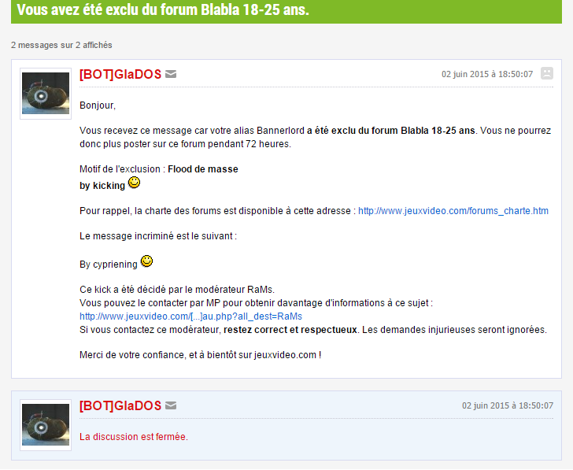Click envelope icon beside second [BOT]GlaDOS name
The height and width of the screenshot is (470, 573).
[x=171, y=405]
